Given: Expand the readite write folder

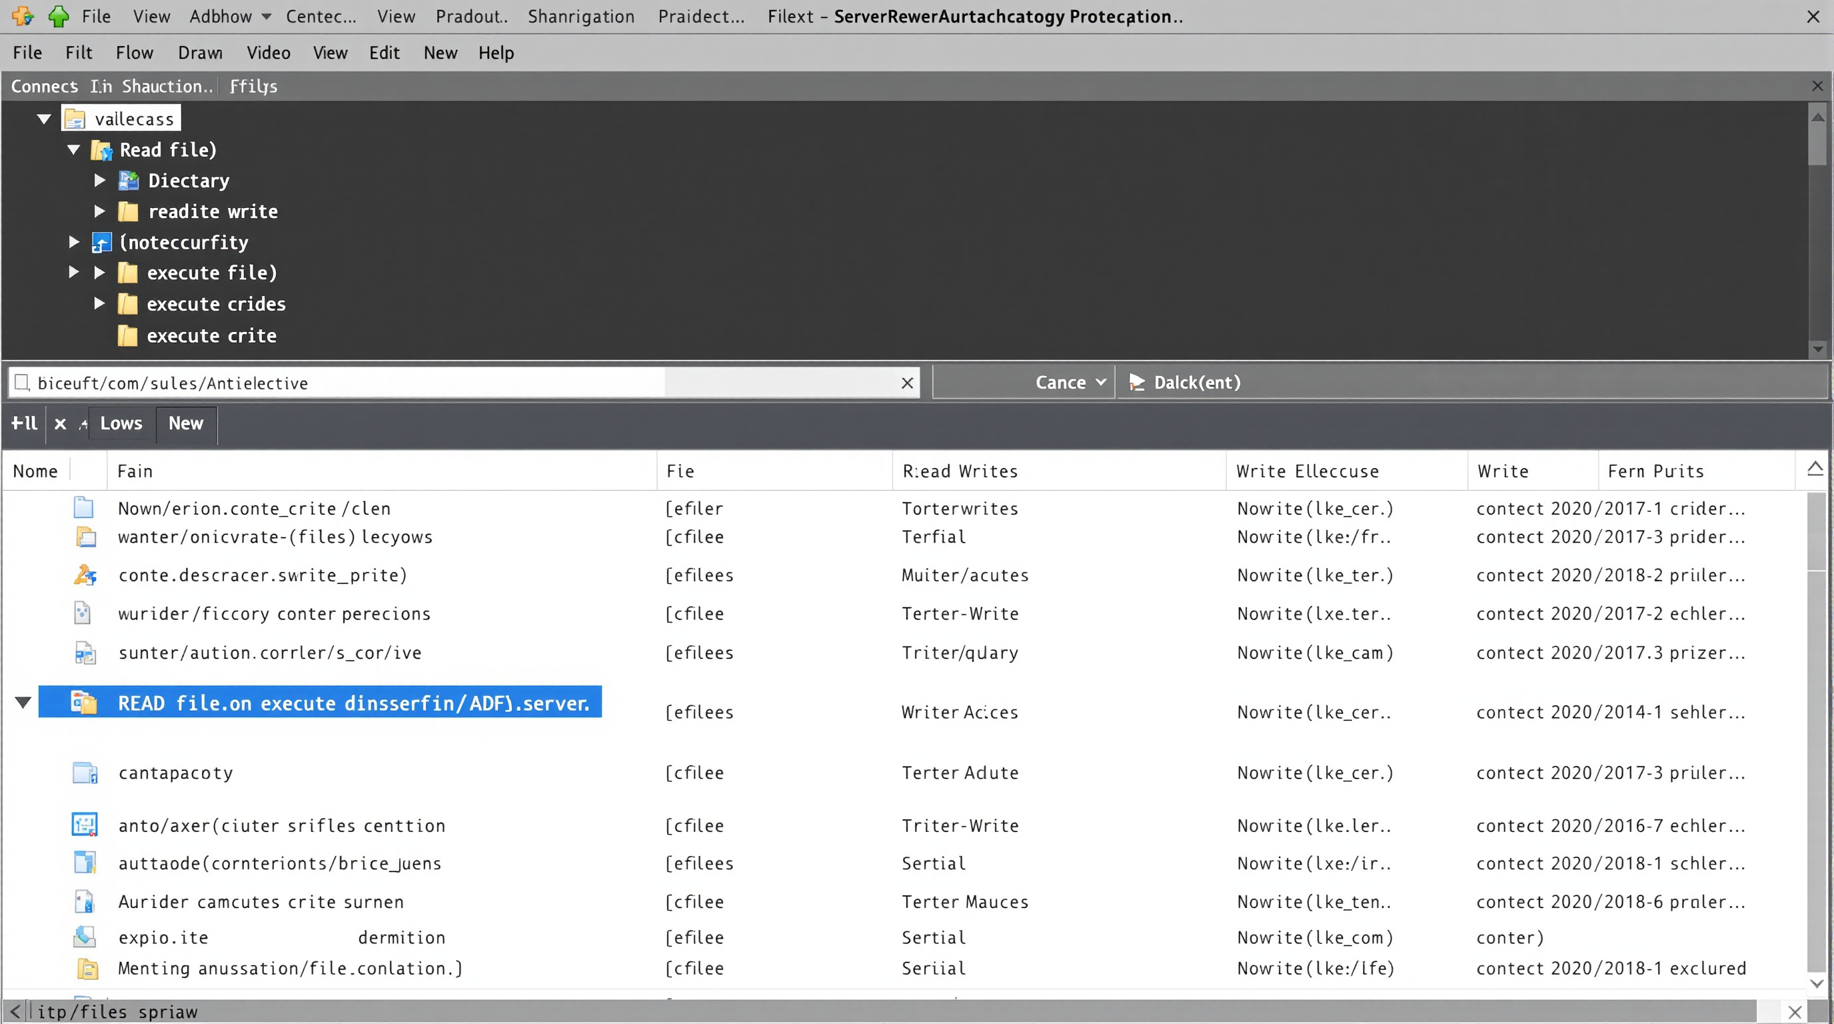Looking at the screenshot, I should 100,211.
